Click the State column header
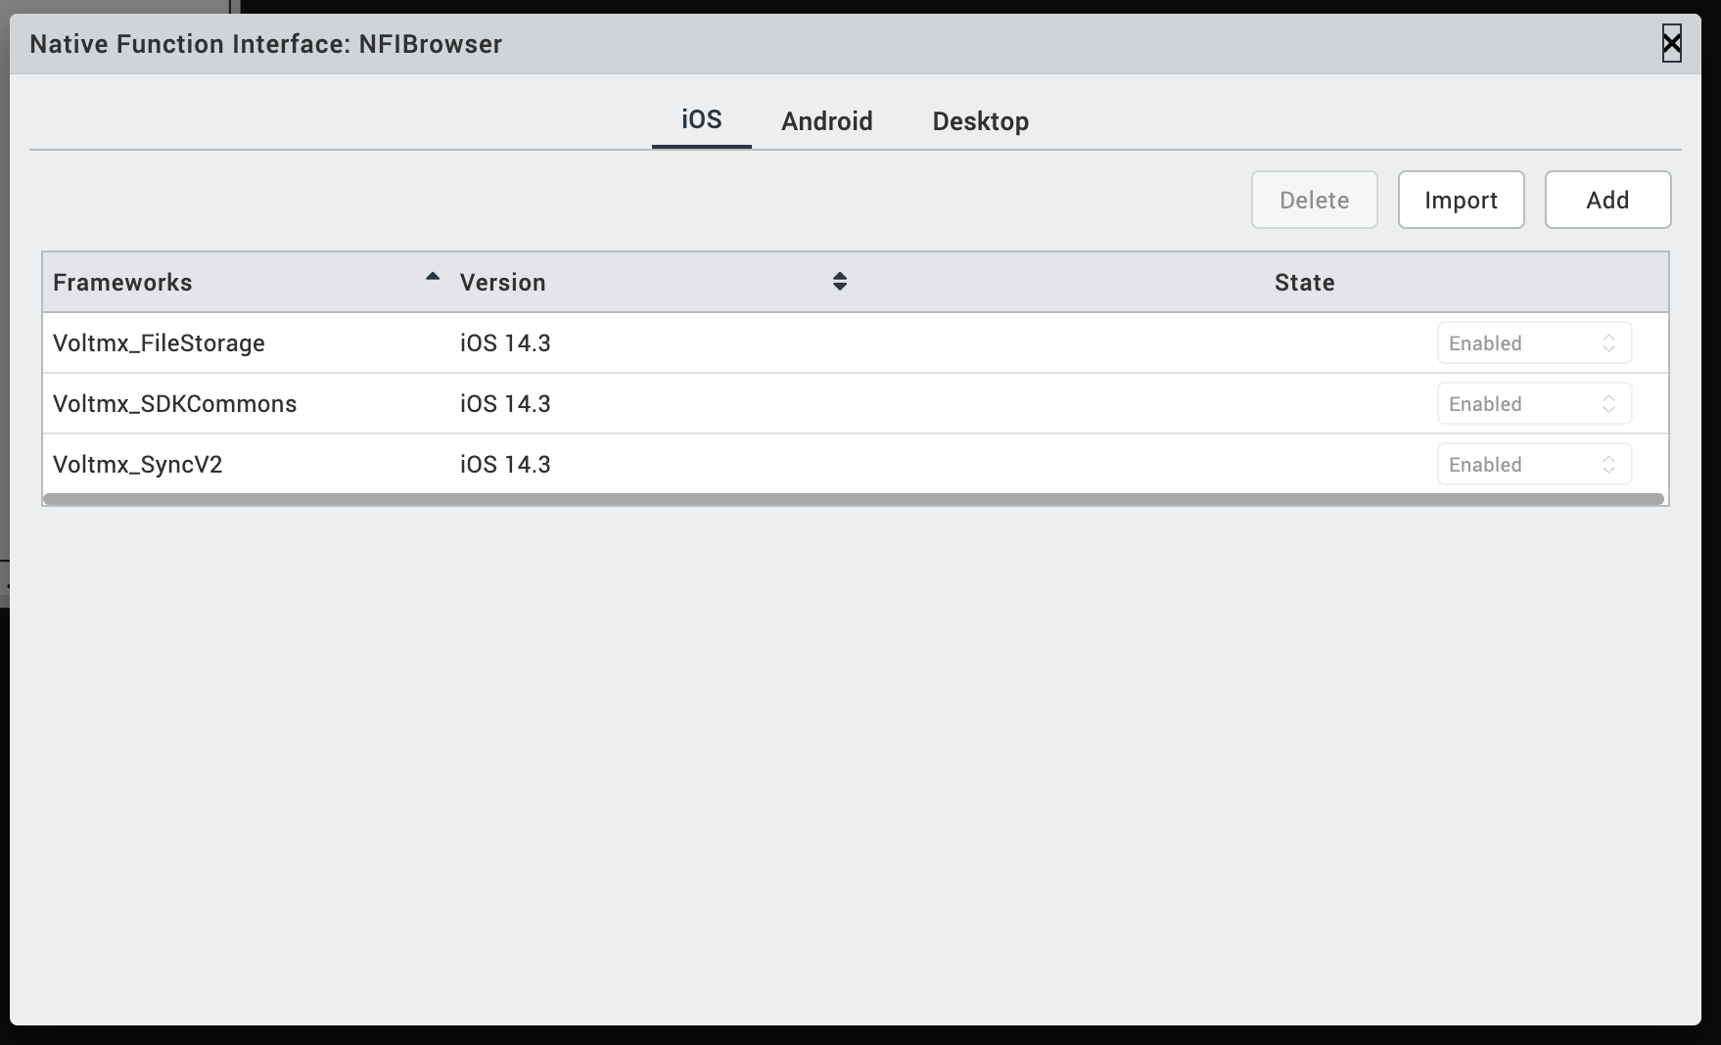This screenshot has width=1721, height=1045. [1304, 283]
